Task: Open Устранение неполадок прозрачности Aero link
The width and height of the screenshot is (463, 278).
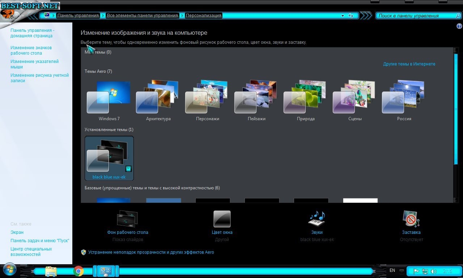Action: tap(151, 252)
